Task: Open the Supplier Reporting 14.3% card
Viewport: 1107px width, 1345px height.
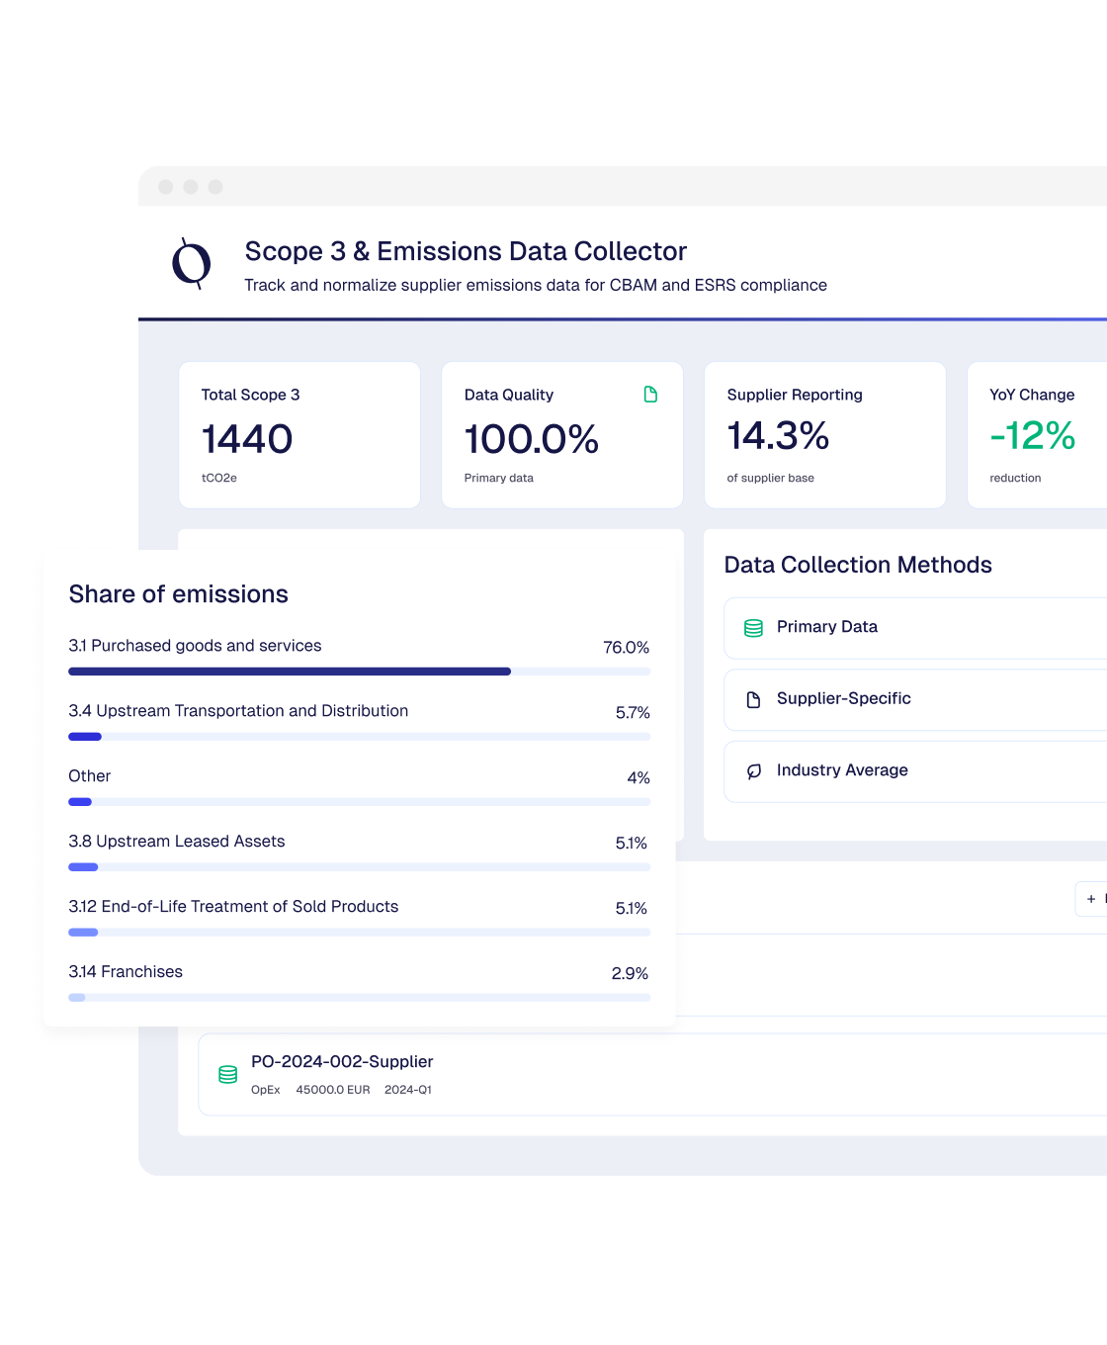Action: [824, 435]
